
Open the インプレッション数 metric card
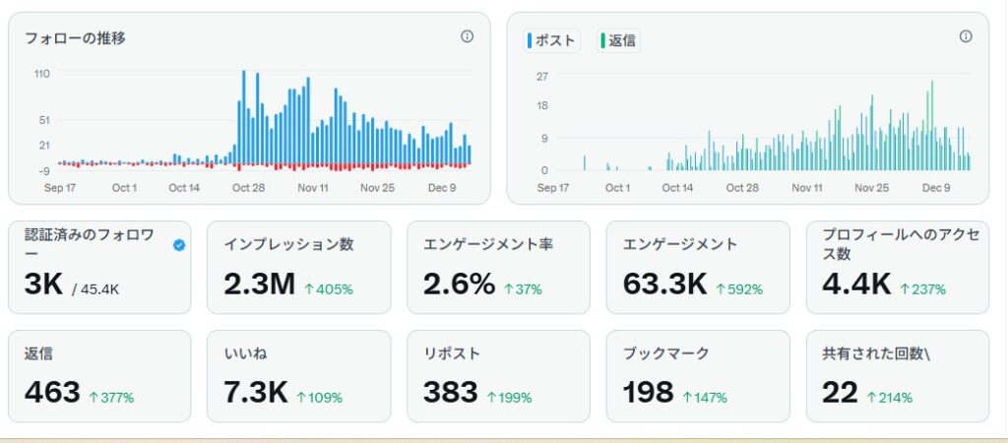tap(298, 267)
